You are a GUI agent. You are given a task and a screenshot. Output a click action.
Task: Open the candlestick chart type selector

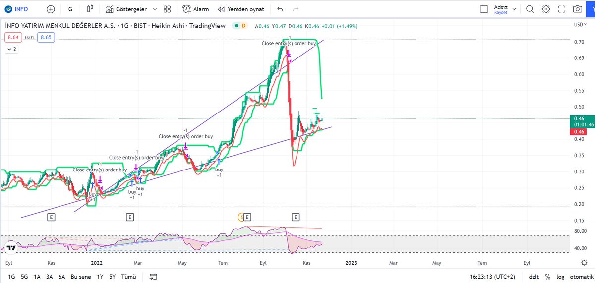tap(90, 9)
